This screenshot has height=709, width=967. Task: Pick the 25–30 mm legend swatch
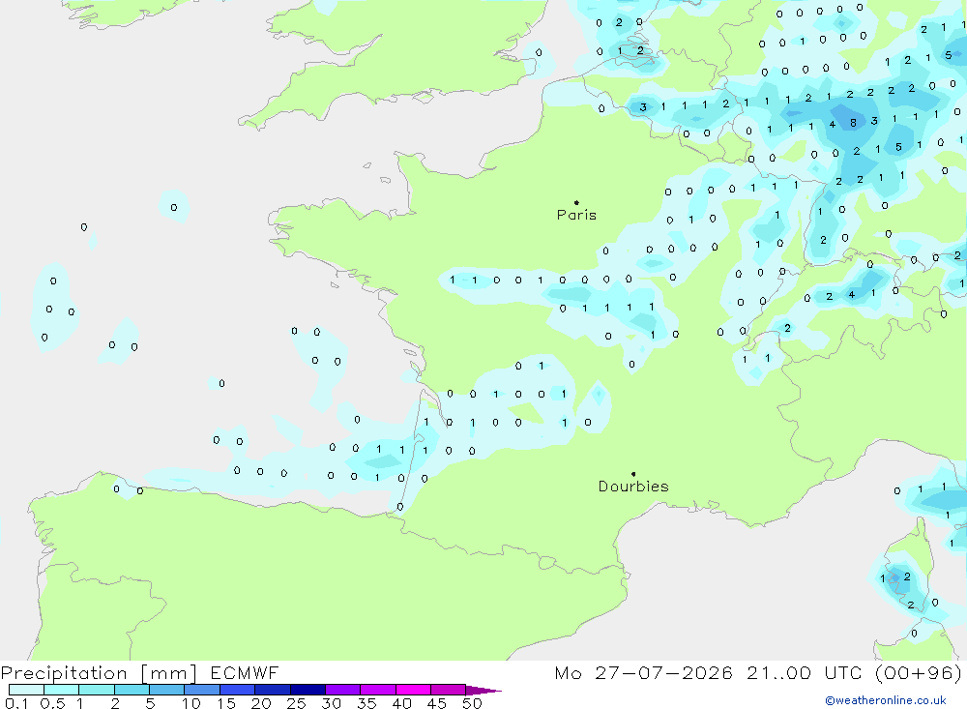point(308,690)
